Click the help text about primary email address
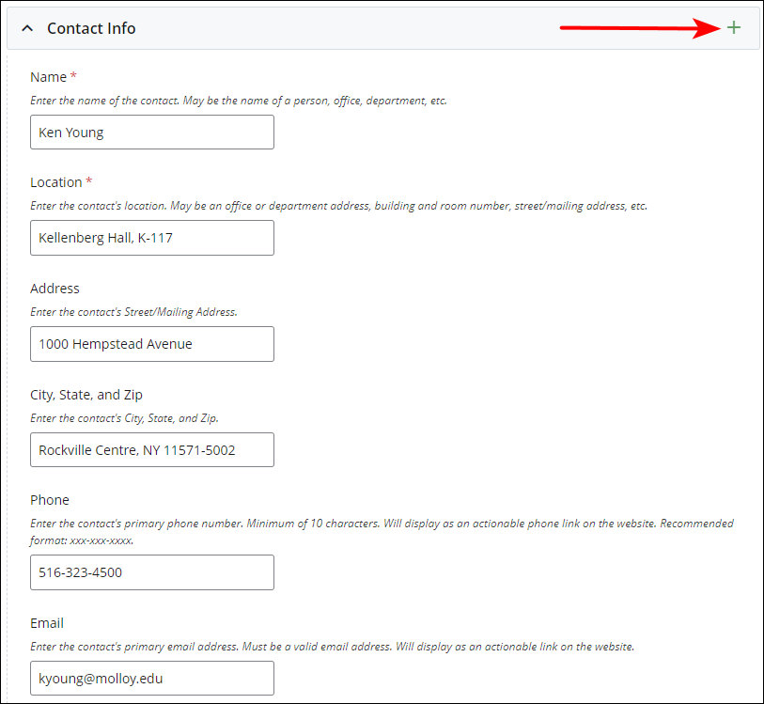 click(x=333, y=647)
